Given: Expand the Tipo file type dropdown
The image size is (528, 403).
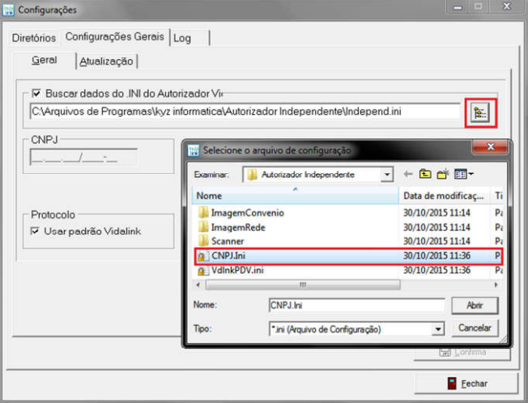Looking at the screenshot, I should (438, 329).
